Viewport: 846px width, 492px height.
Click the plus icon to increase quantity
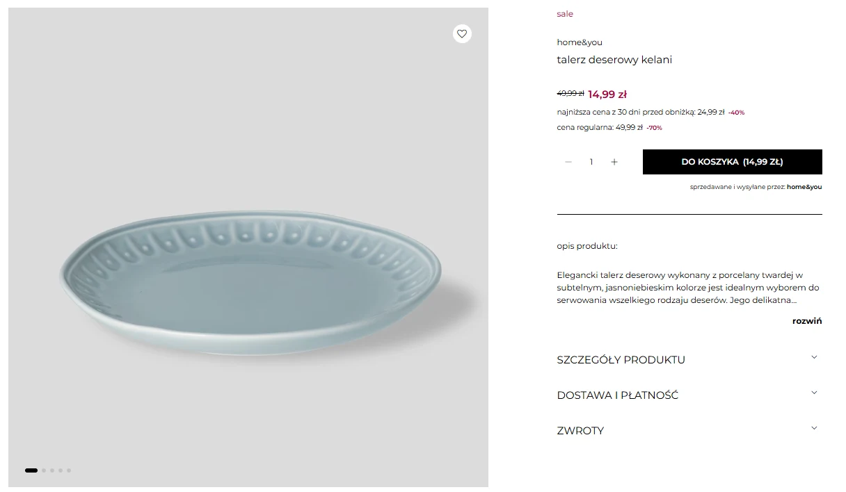click(x=614, y=161)
